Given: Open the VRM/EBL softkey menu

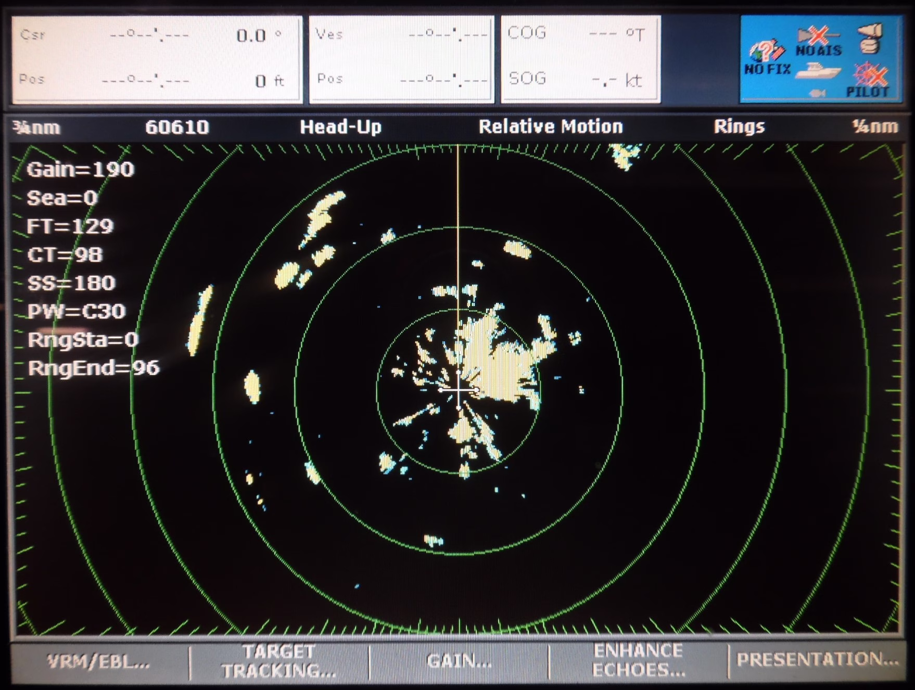Looking at the screenshot, I should [98, 662].
